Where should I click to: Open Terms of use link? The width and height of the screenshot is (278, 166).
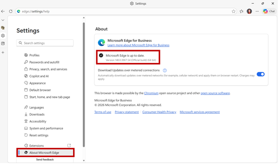[102, 112]
